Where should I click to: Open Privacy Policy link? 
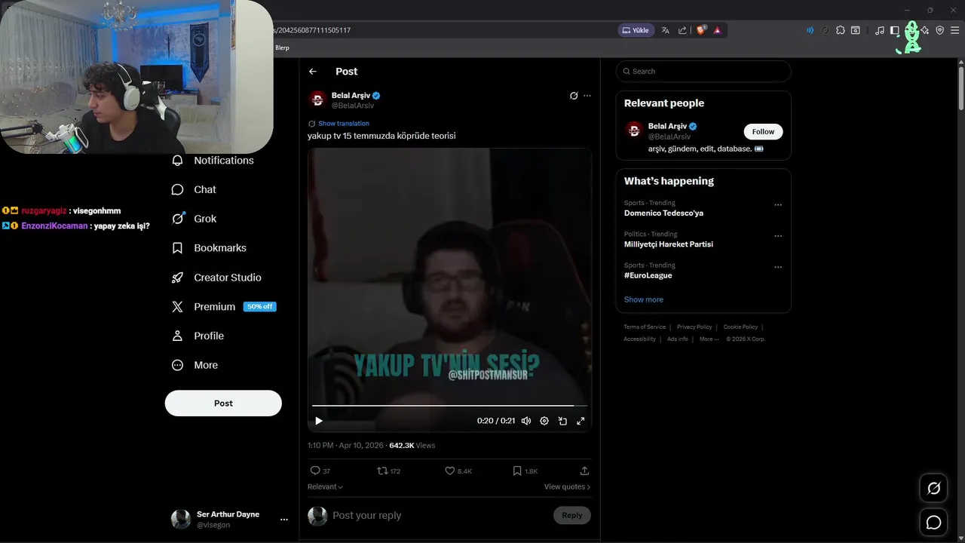click(x=694, y=327)
